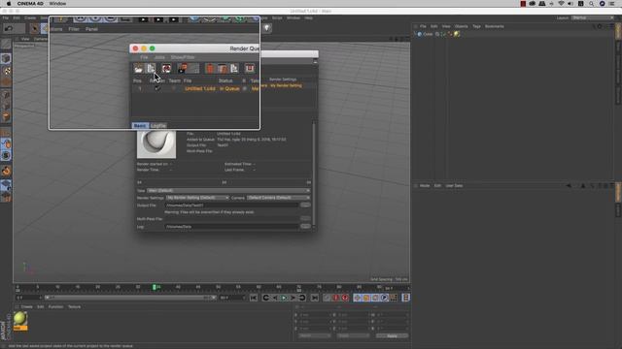This screenshot has width=622, height=349.
Task: Click the Undo arrow in the top toolbar
Action: pos(9,28)
